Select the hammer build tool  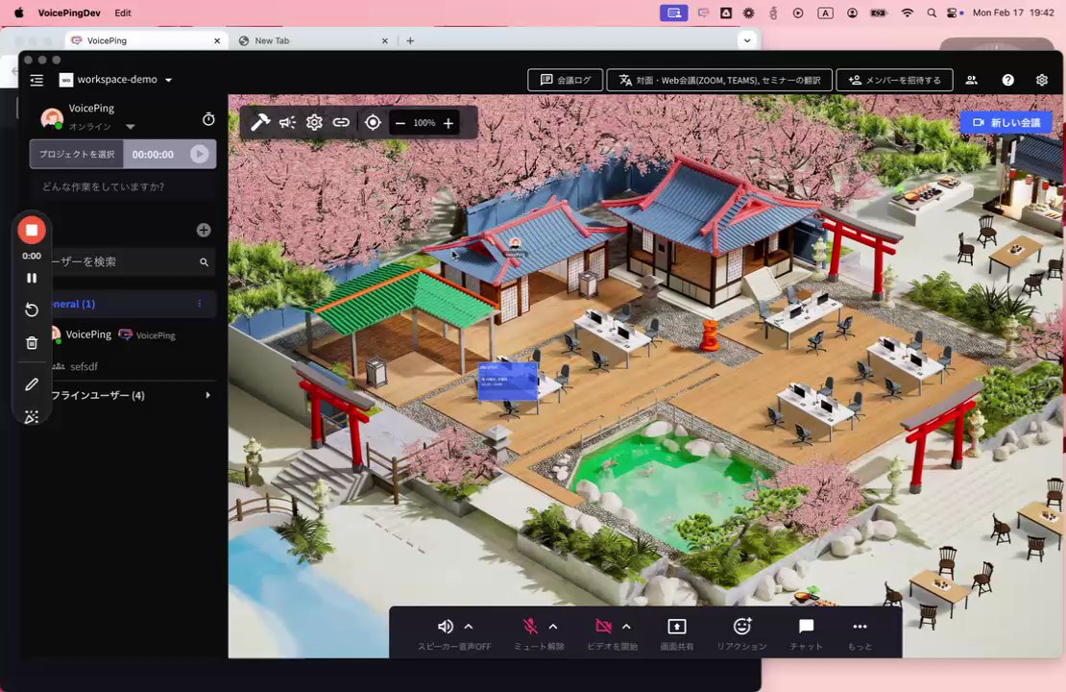[259, 122]
